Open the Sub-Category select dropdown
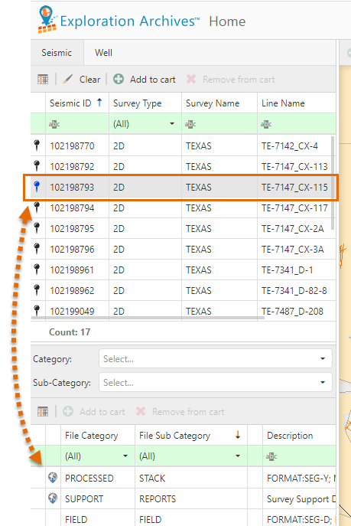The image size is (351, 526). coord(216,382)
